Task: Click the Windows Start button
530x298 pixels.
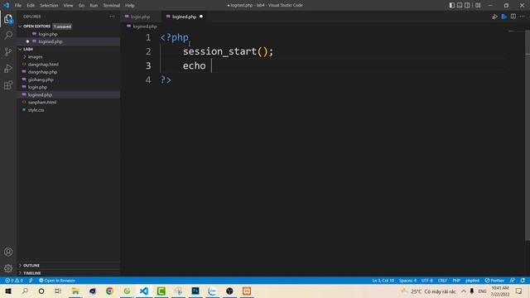Action: pyautogui.click(x=8, y=291)
